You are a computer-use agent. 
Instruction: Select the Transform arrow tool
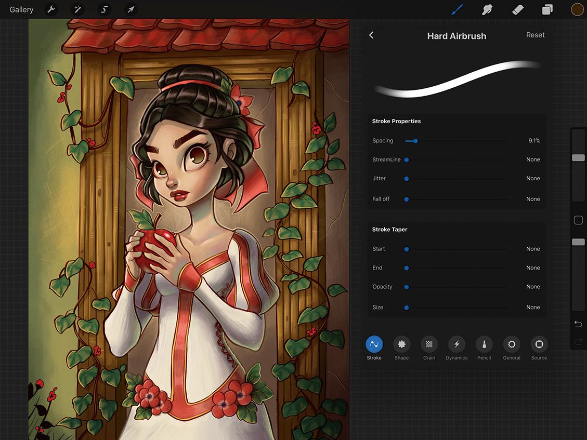(131, 9)
